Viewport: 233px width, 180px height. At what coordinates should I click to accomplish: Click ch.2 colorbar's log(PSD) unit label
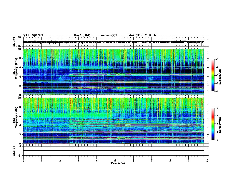(x=220, y=125)
